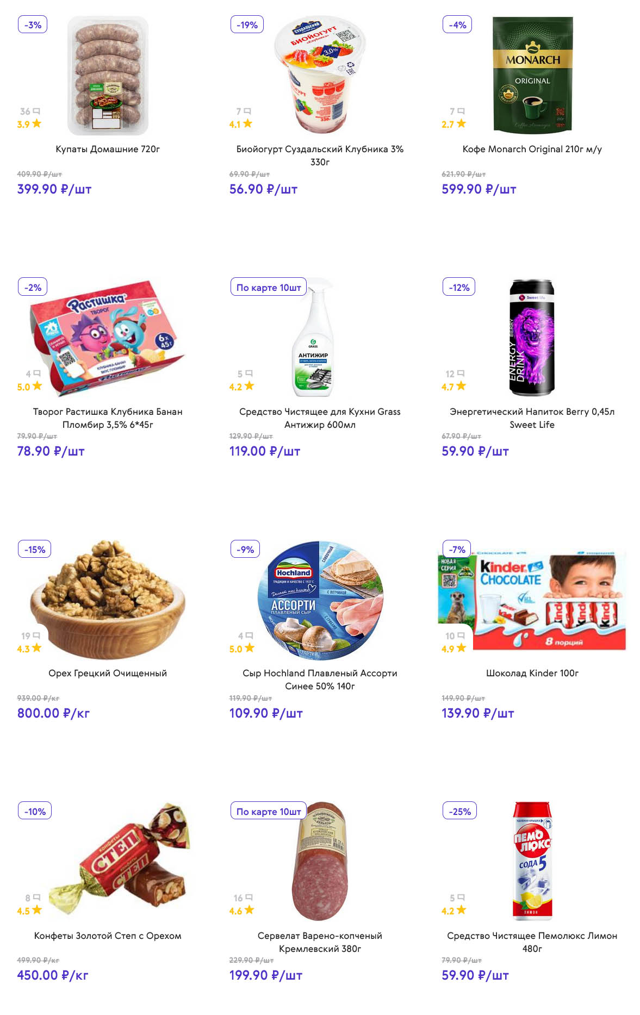Click the comment icon on Орех Грецкий Очищенный
640x1015 pixels.
point(37,635)
